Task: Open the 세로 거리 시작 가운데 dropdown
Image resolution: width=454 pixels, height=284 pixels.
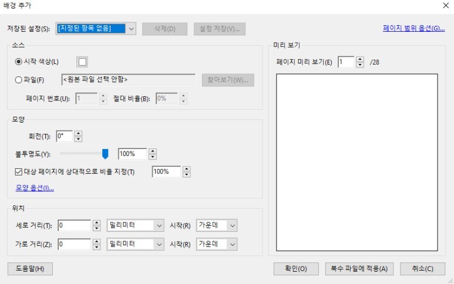Action: tap(217, 225)
